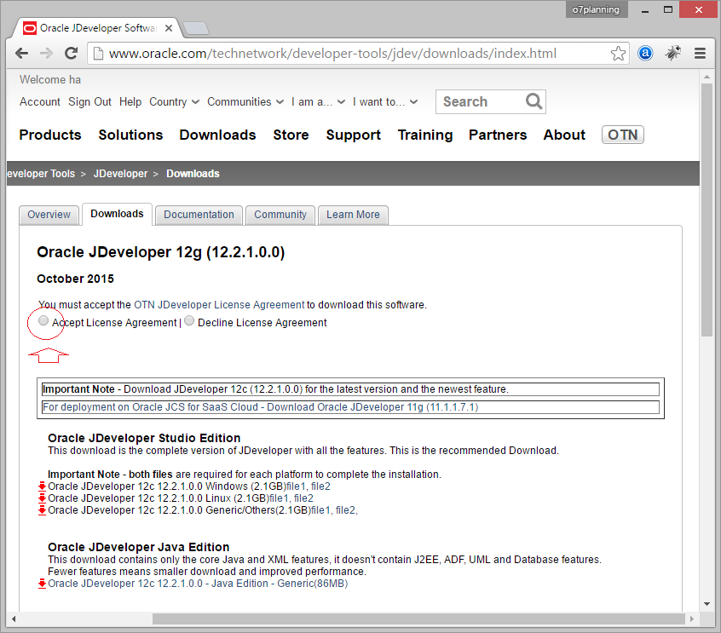721x633 pixels.
Task: Click the forward navigation arrow
Action: (x=46, y=54)
